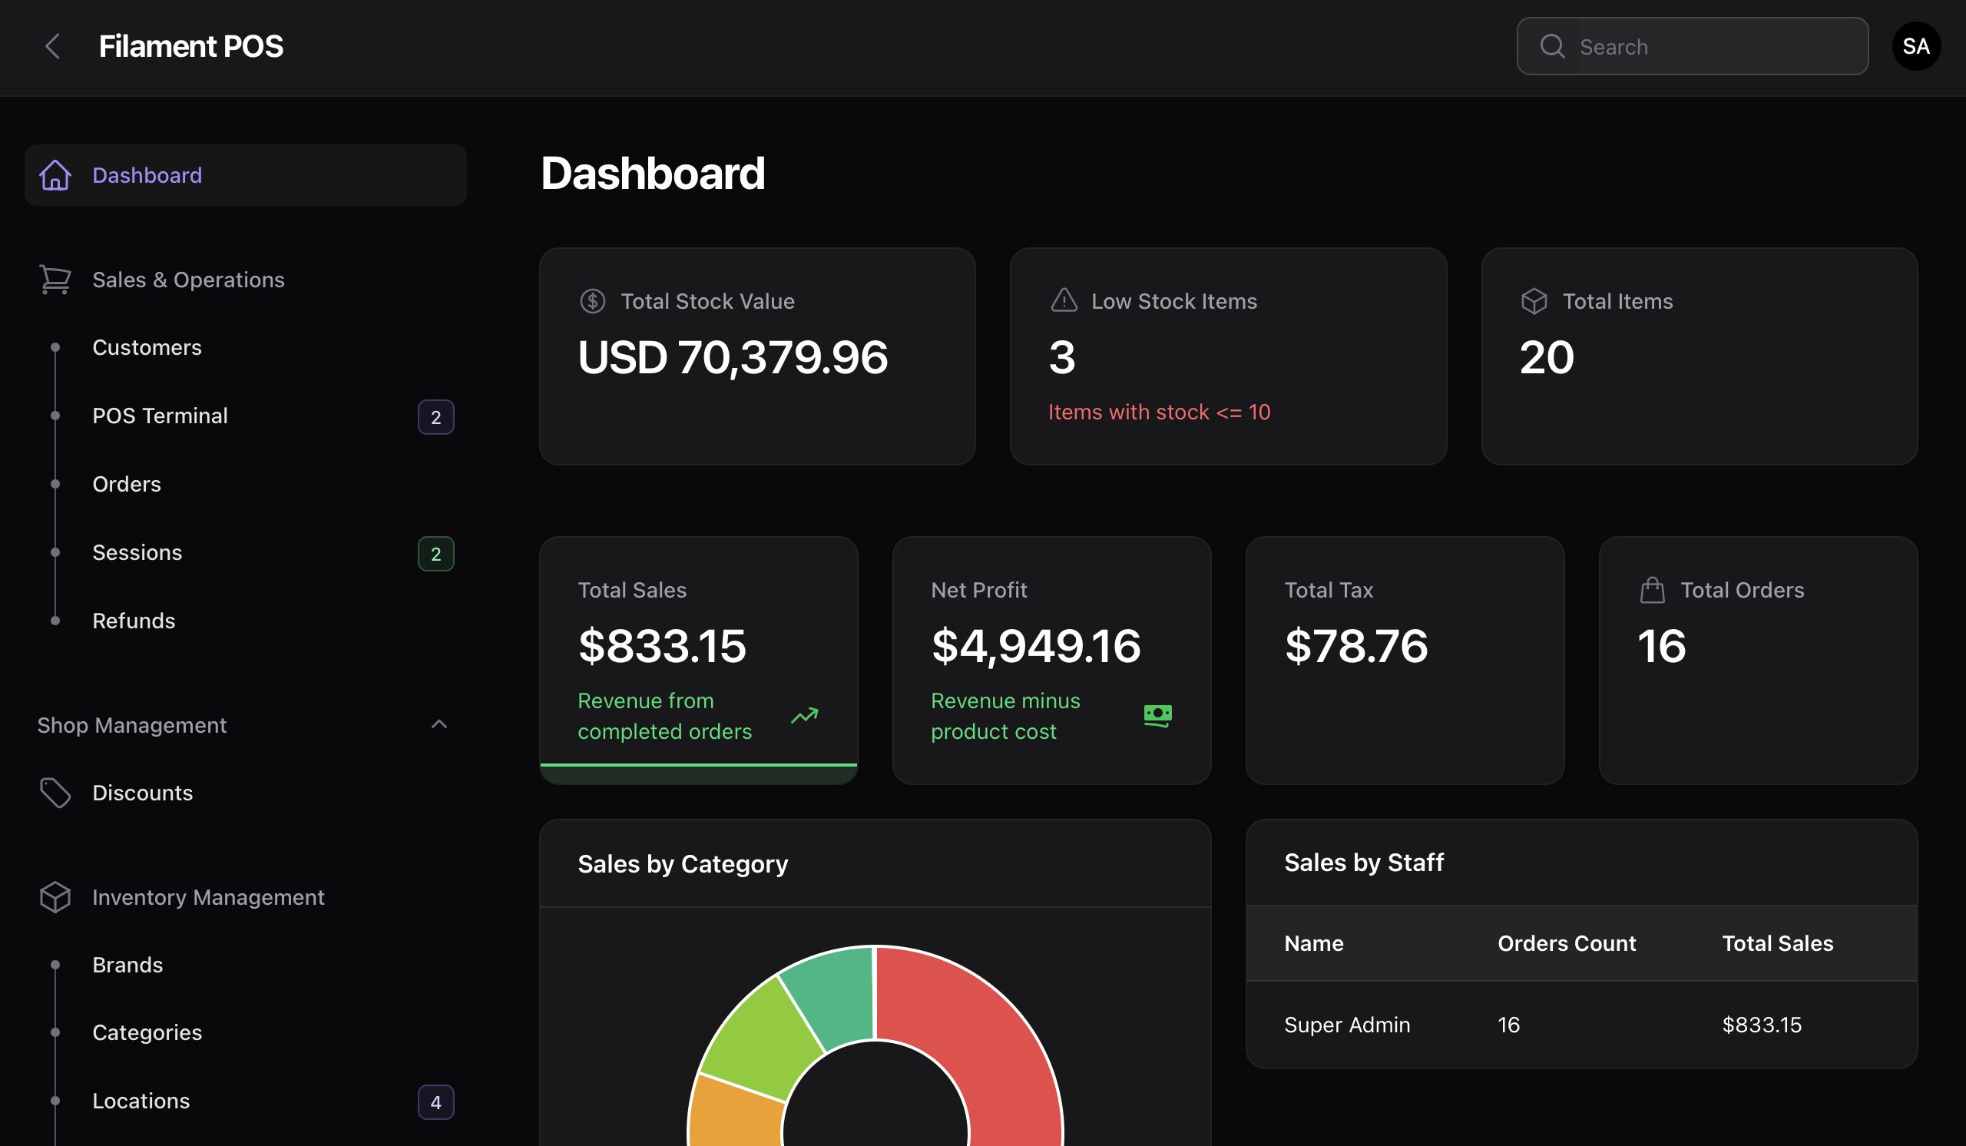Image resolution: width=1966 pixels, height=1146 pixels.
Task: Open the Sessions menu item
Action: point(137,552)
